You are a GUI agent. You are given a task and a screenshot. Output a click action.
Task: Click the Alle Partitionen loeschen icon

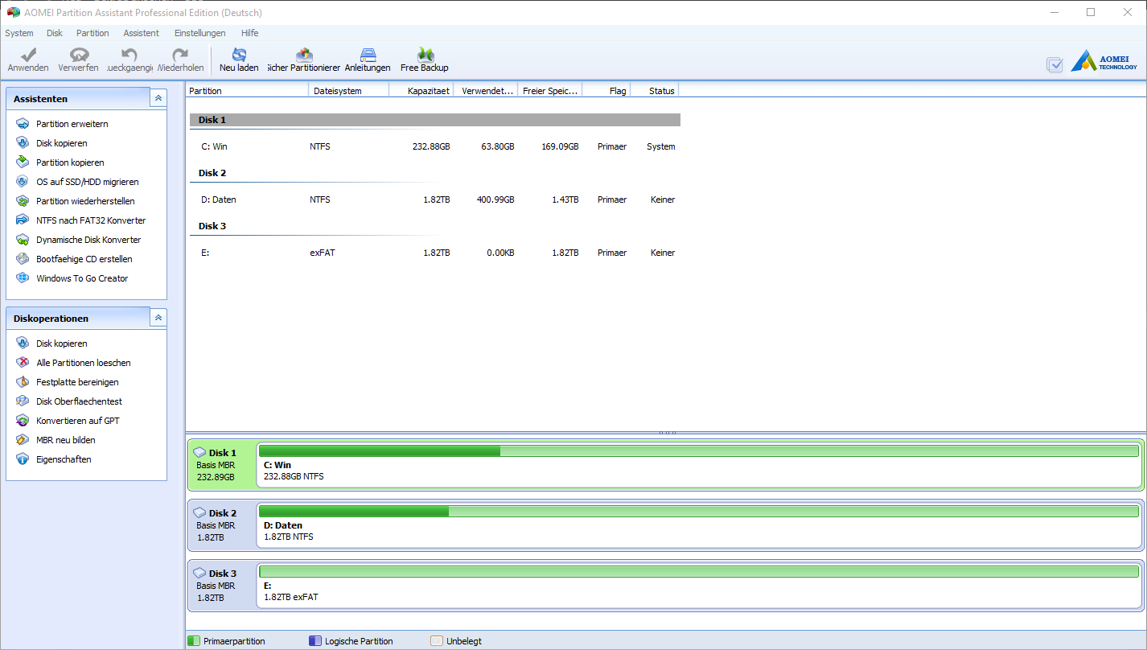23,363
